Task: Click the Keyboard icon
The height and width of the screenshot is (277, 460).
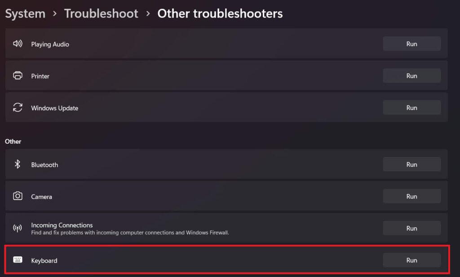Action: [18, 259]
